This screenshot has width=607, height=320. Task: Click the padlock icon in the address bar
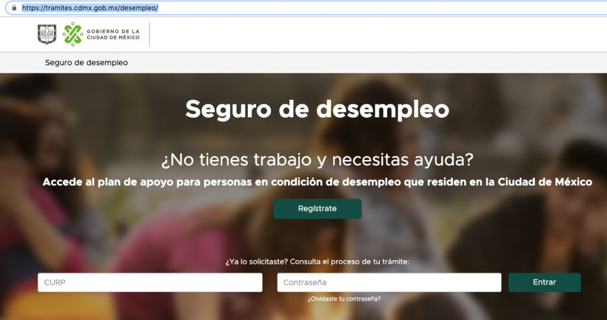pos(14,8)
